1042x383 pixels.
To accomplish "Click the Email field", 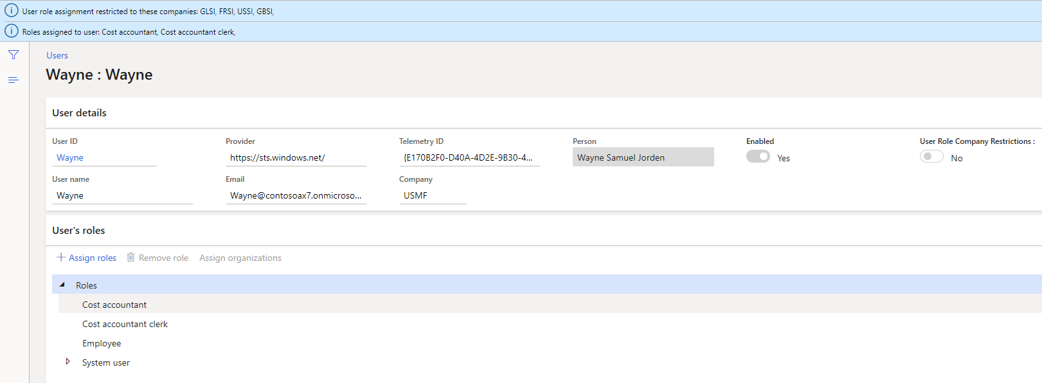I will click(296, 195).
